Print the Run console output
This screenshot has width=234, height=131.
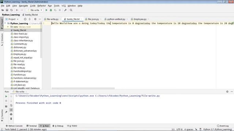11,114
